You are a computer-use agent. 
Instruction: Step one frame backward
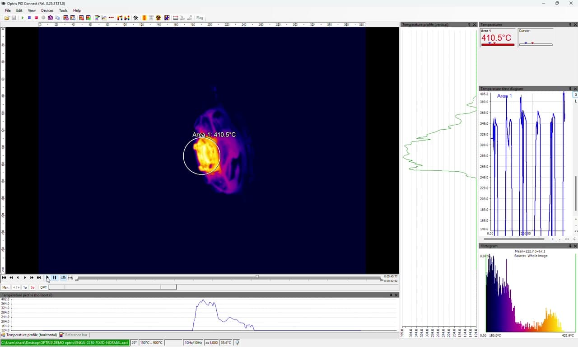coord(18,278)
